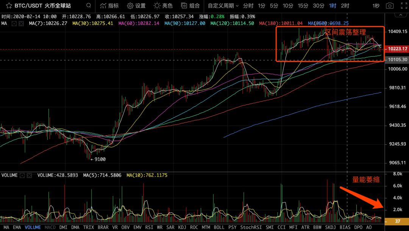Select the RSI indicator tab
Image resolution: width=409 pixels, height=231 pixels.
(x=149, y=227)
